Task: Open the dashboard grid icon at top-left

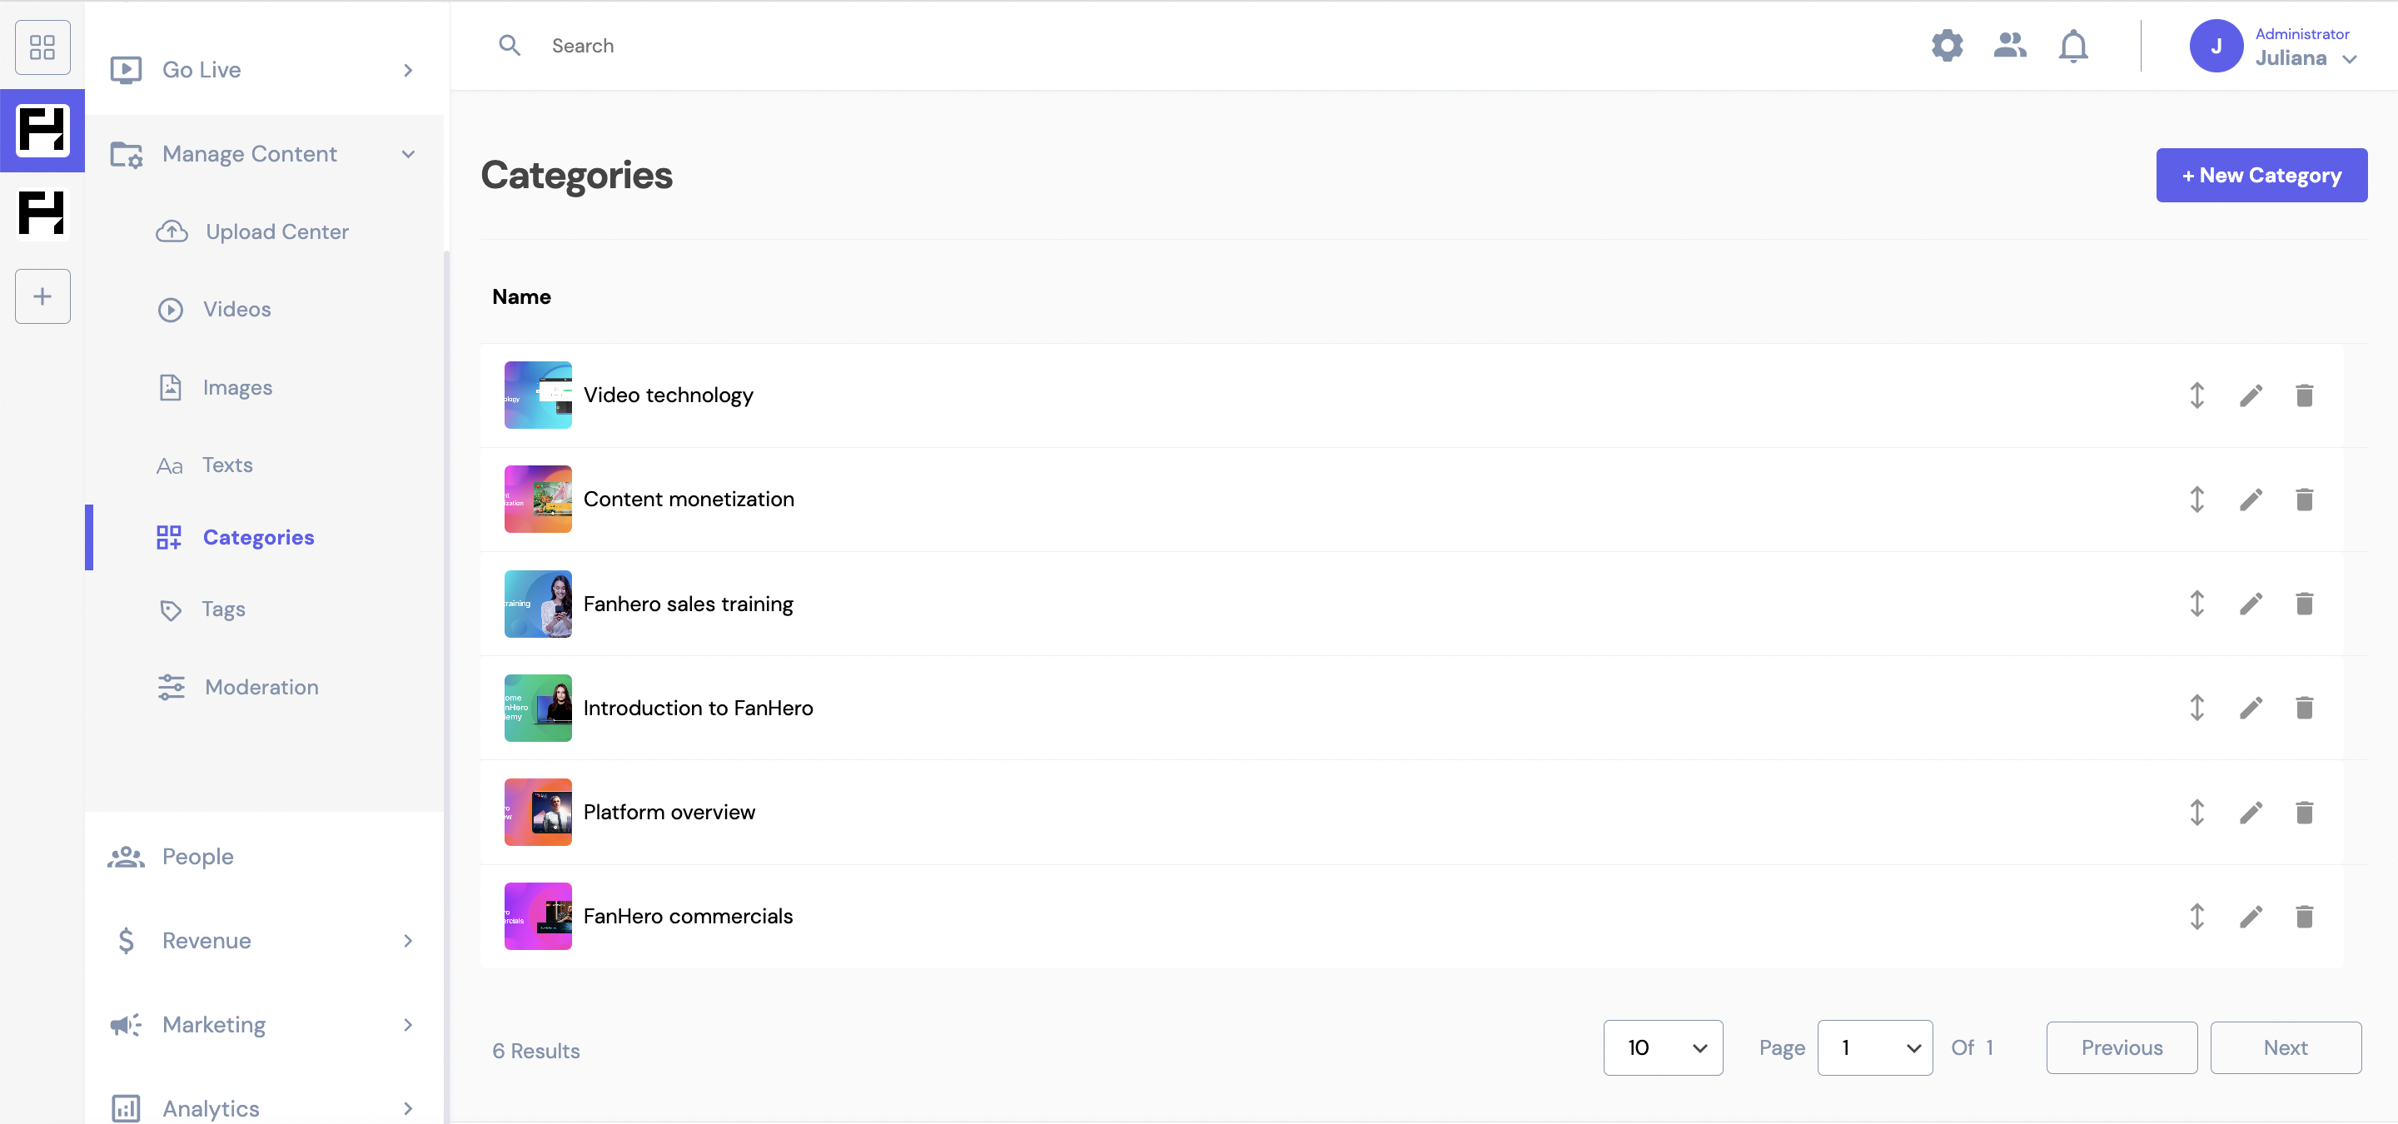Action: (42, 47)
